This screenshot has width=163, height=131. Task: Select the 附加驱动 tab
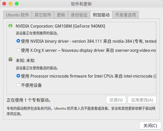click(x=101, y=15)
